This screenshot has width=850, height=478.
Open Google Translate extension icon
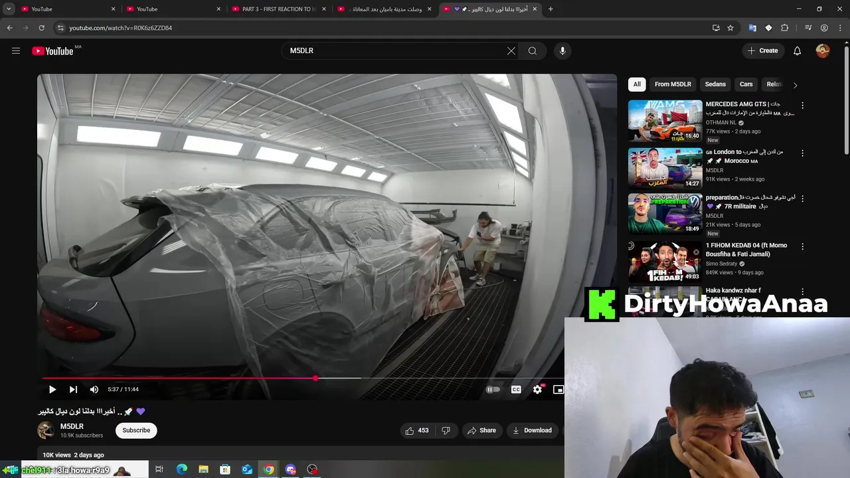pos(752,28)
